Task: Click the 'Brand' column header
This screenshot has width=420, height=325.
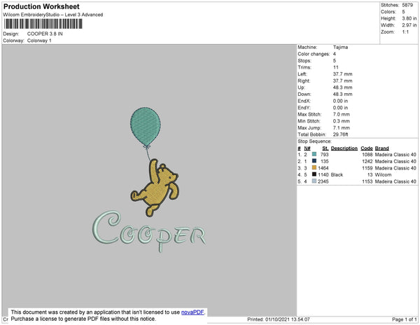Action: click(382, 148)
